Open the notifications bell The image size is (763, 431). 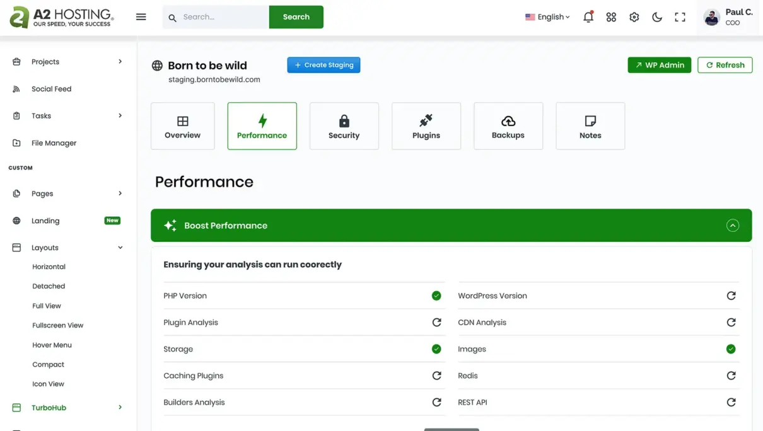click(588, 17)
